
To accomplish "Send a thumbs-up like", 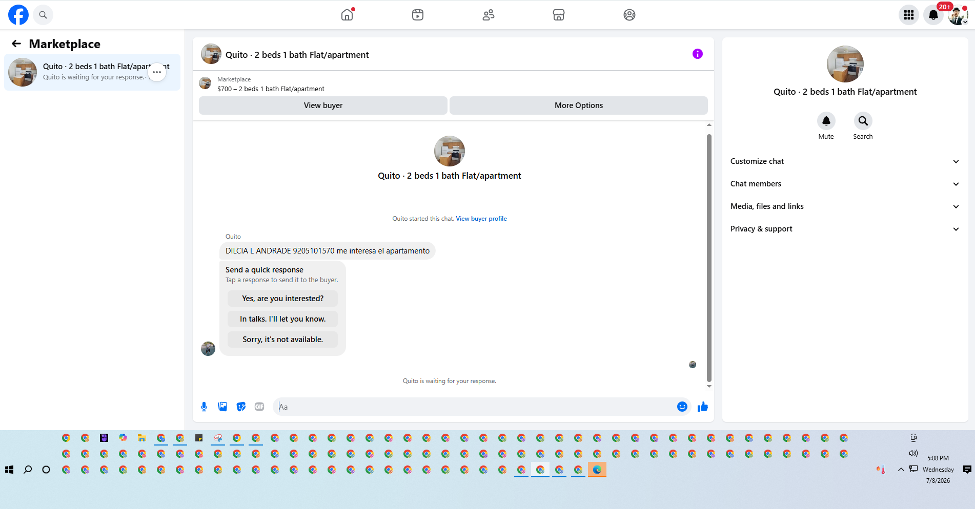I will pyautogui.click(x=703, y=407).
